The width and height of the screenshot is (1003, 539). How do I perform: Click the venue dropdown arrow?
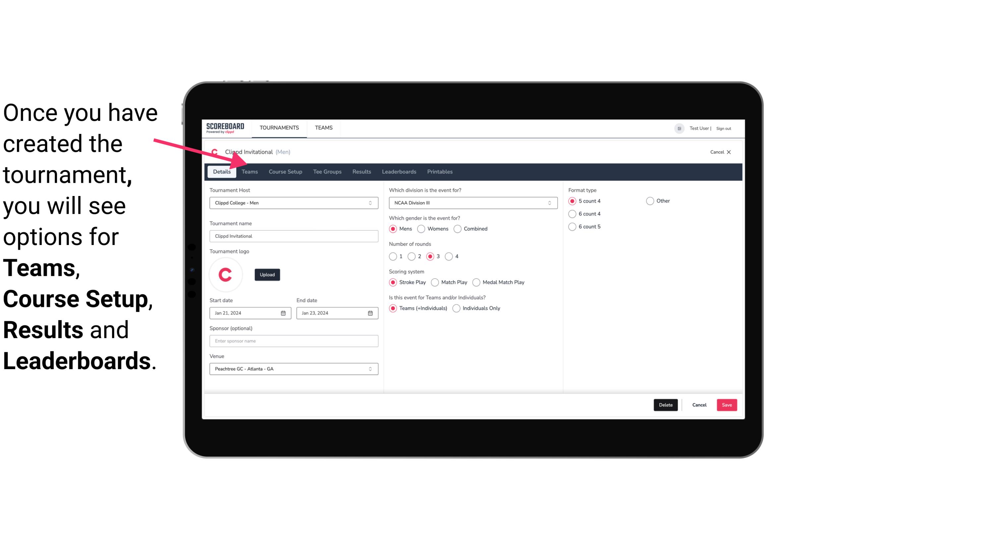371,369
